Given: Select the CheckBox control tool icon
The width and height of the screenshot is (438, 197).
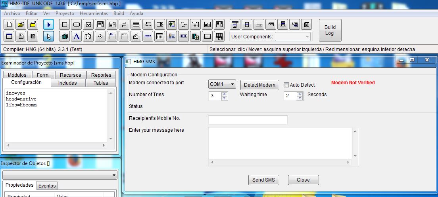Looking at the screenshot, I should click(x=88, y=25).
